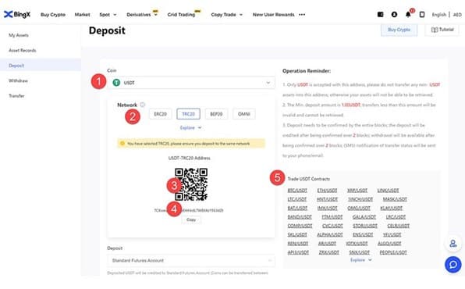This screenshot has width=465, height=289.
Task: Open LINK/USDT contract link
Action: pos(388,191)
